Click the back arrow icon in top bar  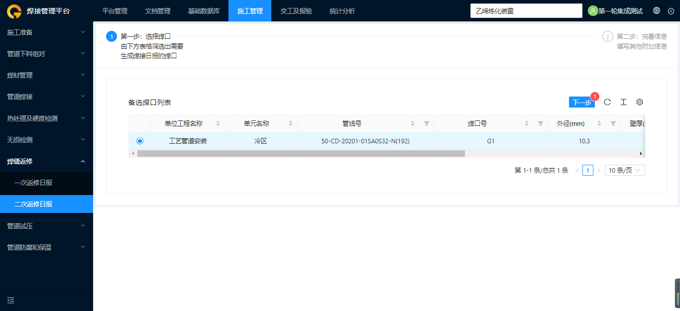(671, 11)
